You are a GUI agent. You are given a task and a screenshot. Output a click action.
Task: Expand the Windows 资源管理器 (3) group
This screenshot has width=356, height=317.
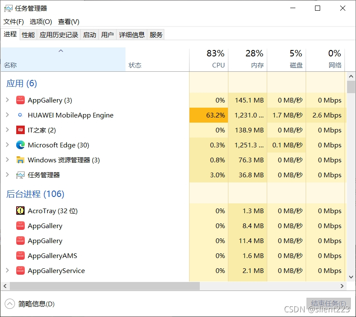[7, 160]
